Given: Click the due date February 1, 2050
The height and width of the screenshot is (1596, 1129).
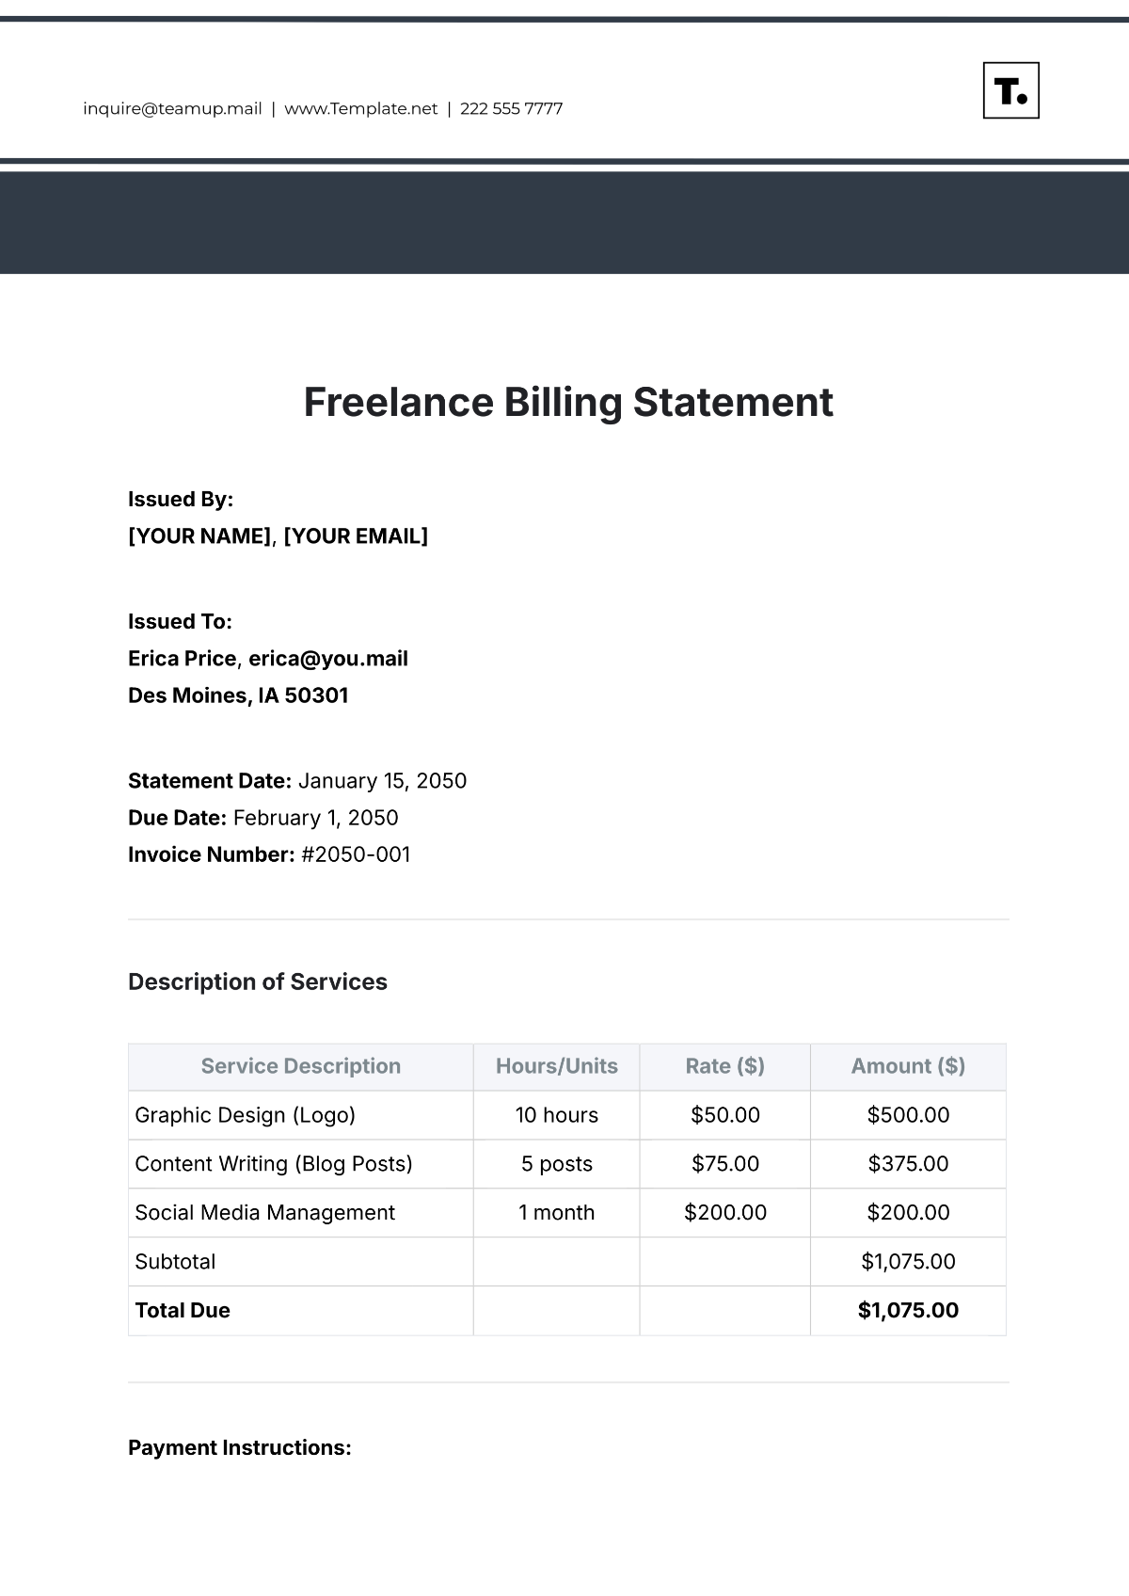Looking at the screenshot, I should (x=315, y=818).
